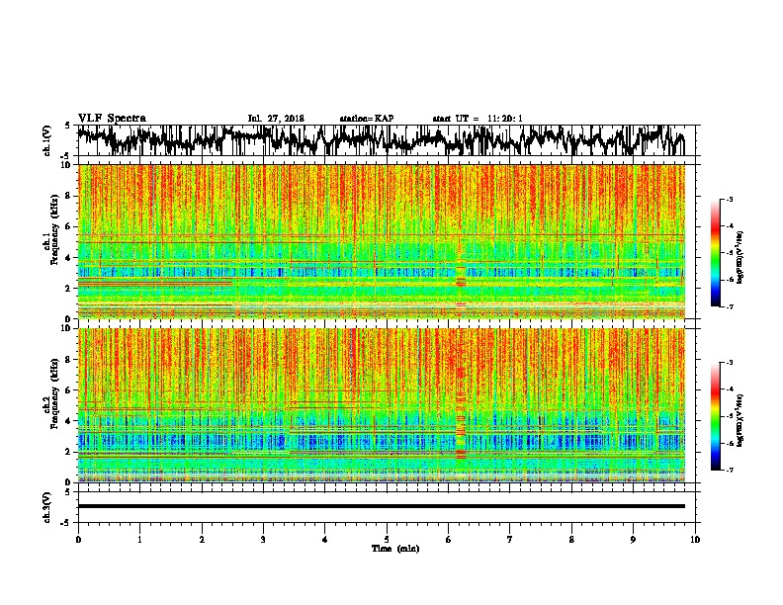Viewport: 783px width, 605px height.
Task: Click the ch.1 color bar log(PSD) unit label
Action: coord(740,258)
